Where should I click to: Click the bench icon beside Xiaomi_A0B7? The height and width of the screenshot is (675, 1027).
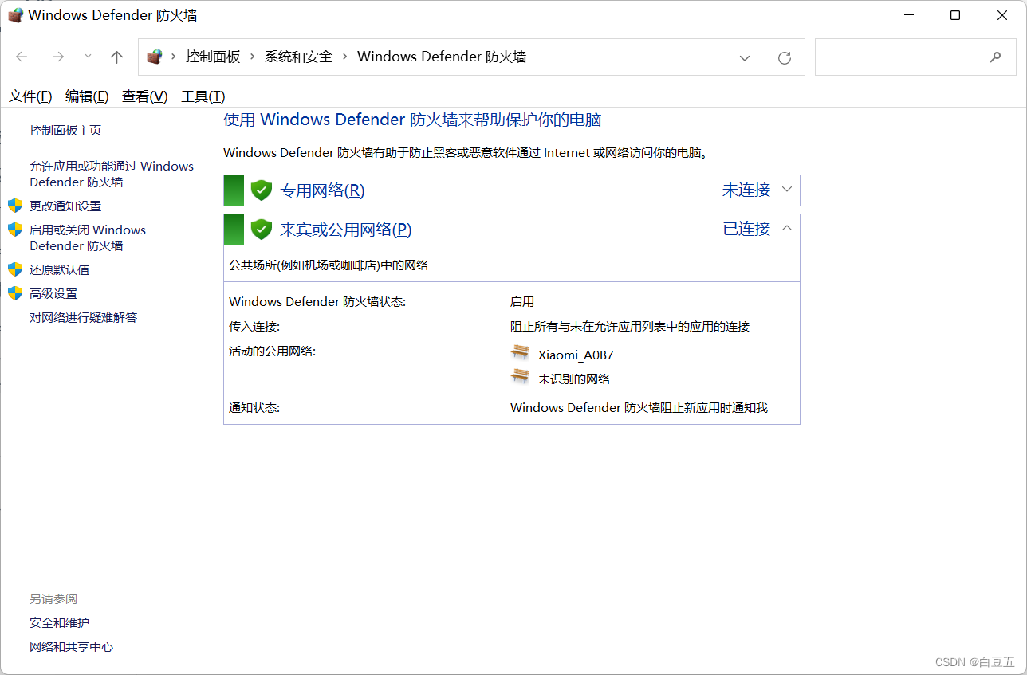tap(521, 353)
